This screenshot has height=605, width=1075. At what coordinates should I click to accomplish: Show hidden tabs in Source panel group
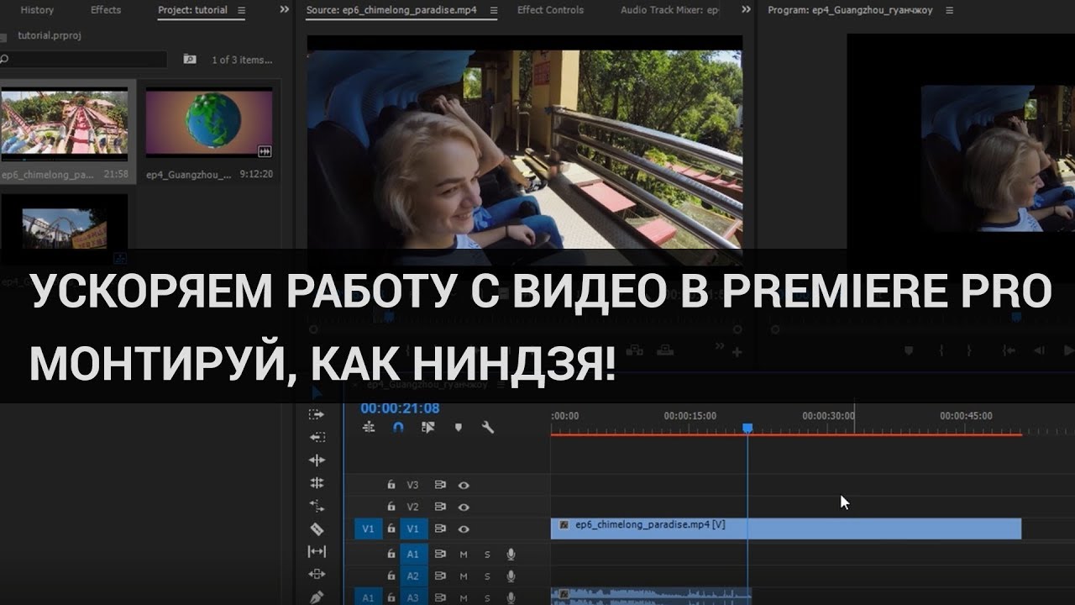[745, 10]
